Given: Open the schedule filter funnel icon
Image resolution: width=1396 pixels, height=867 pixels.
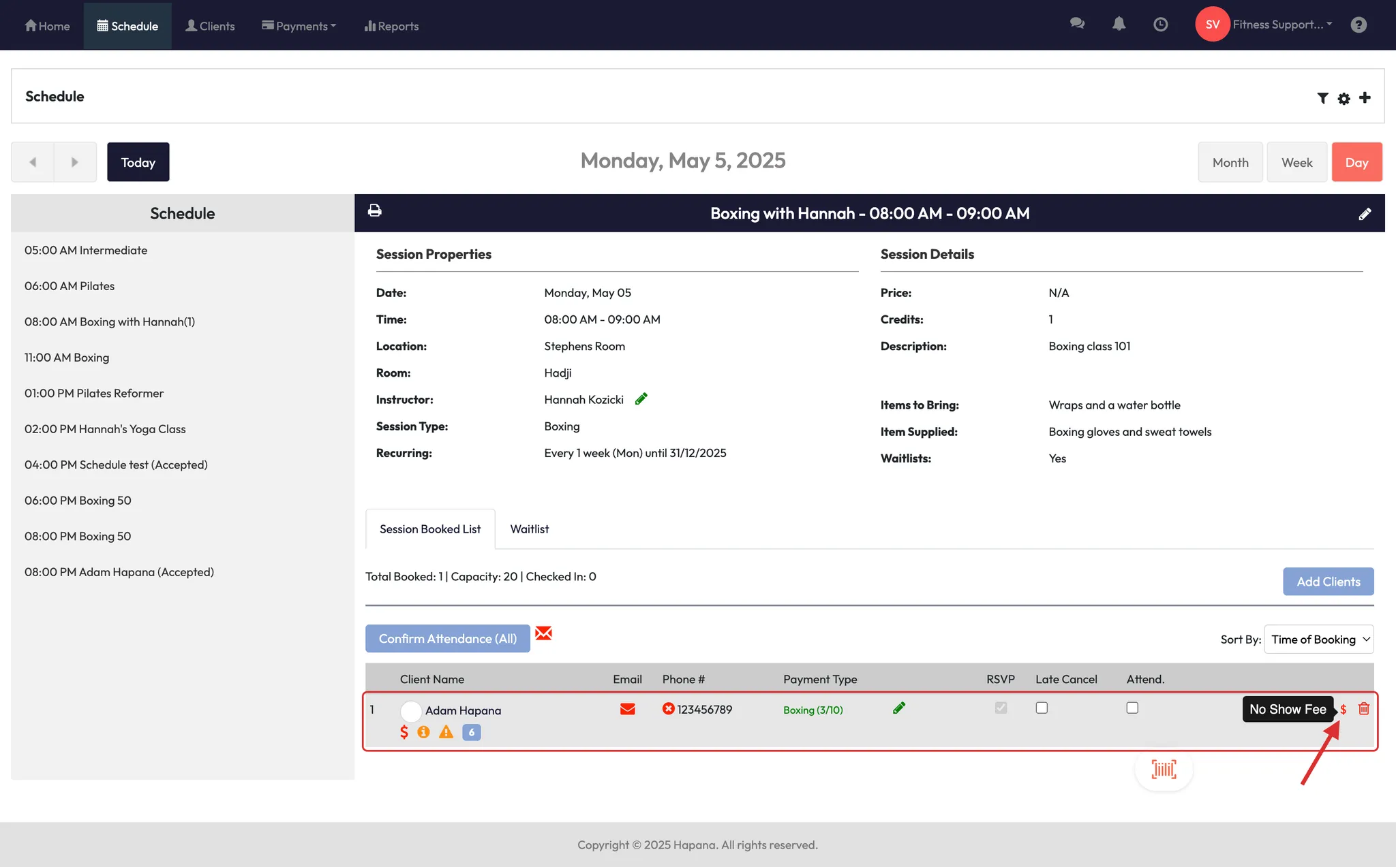Looking at the screenshot, I should coord(1322,98).
